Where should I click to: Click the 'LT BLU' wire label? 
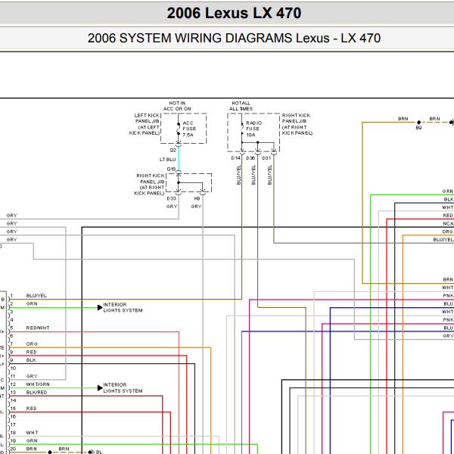(x=168, y=160)
